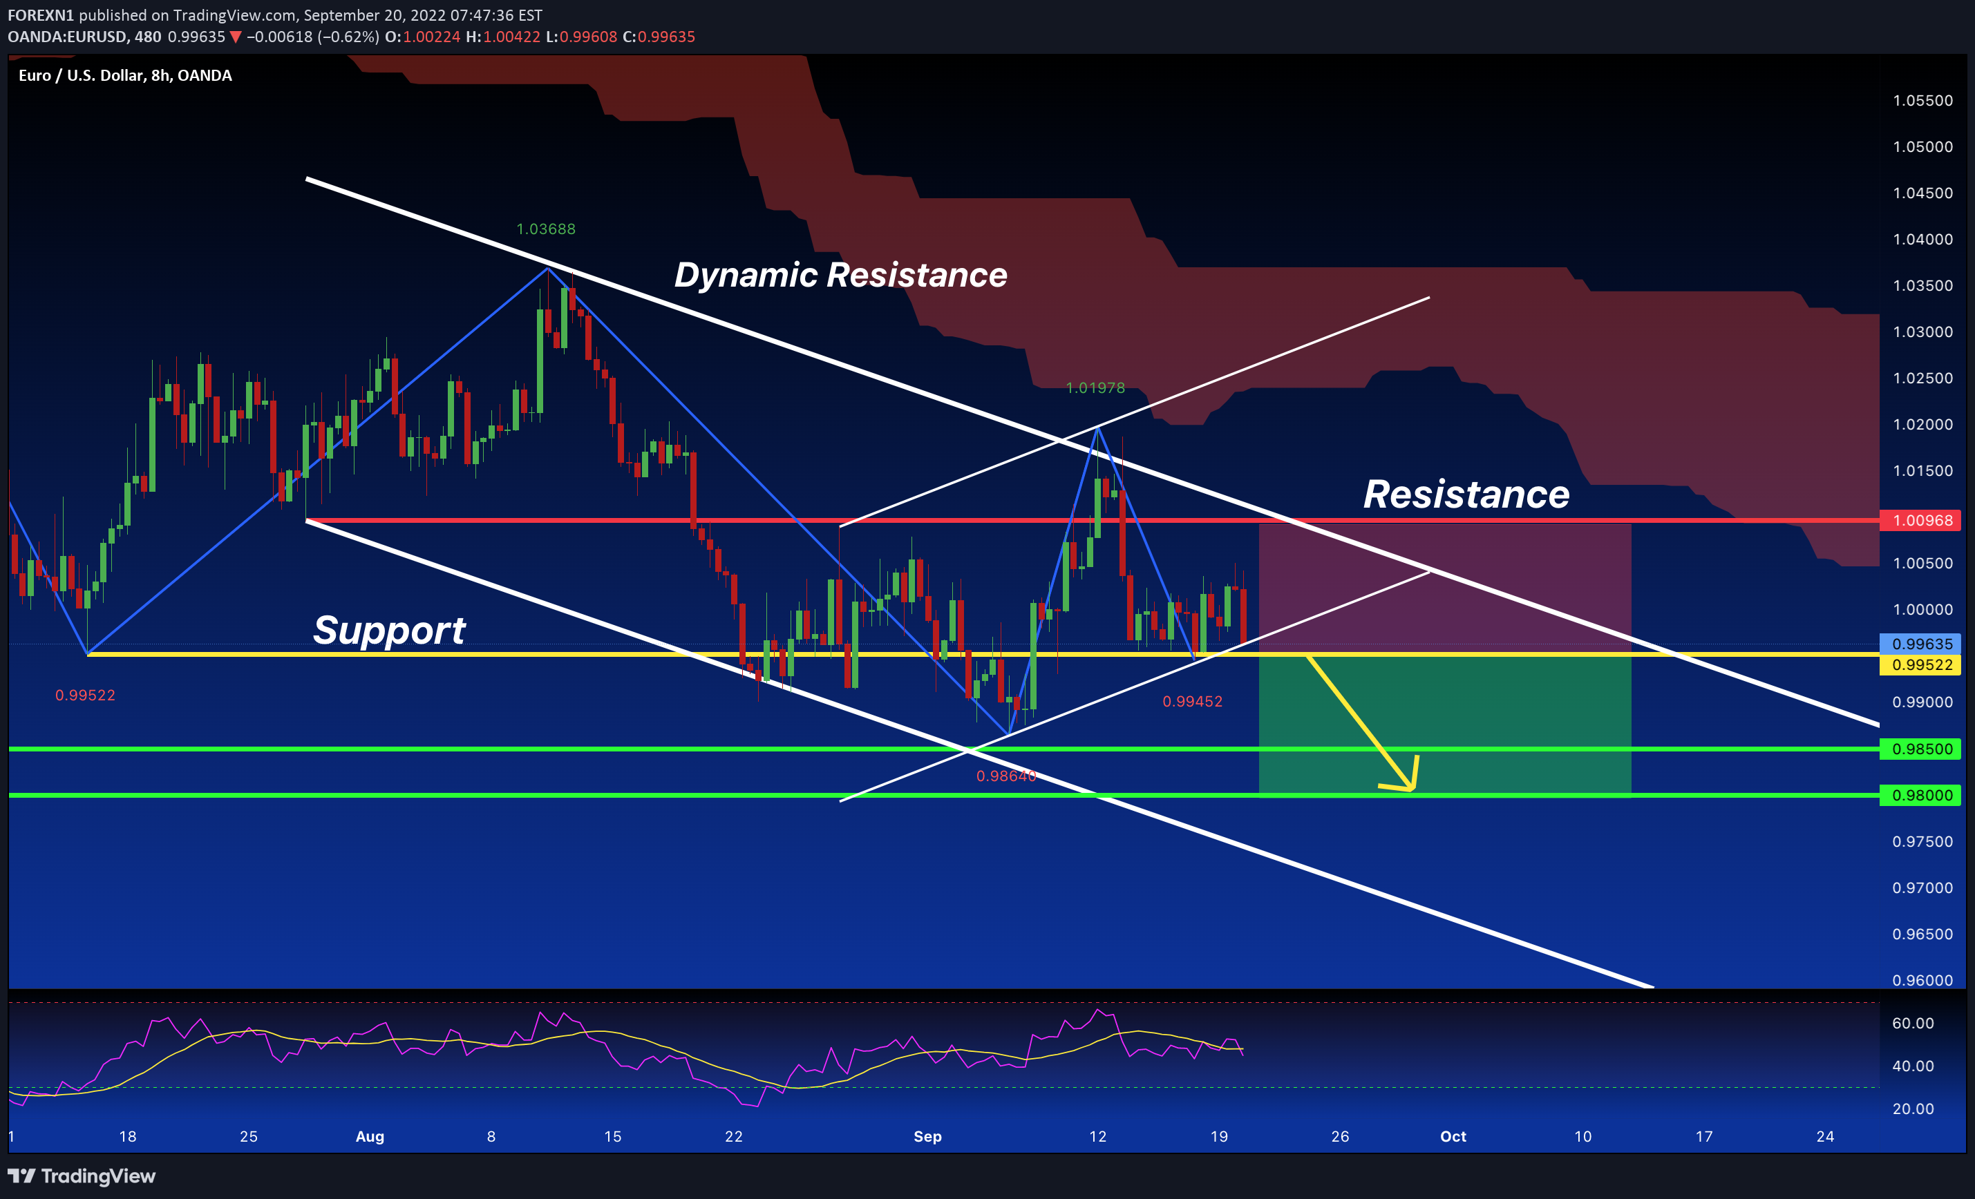Screen dimensions: 1975x1199
Task: Click the L:0.99608 low value in header
Action: [x=581, y=37]
